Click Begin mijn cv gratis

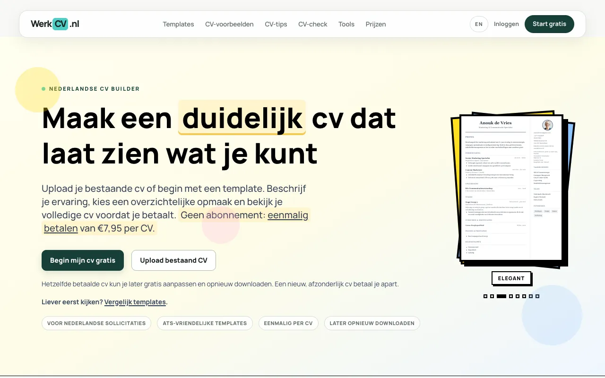(83, 260)
